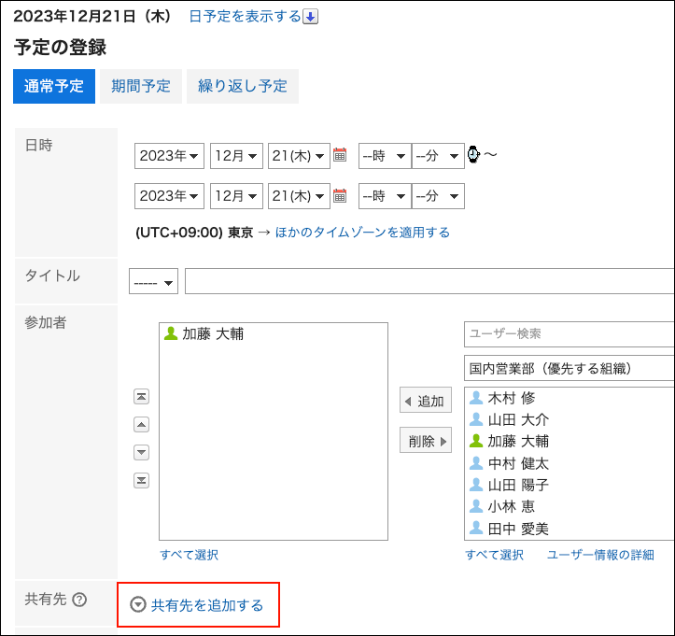675x636 pixels.
Task: Move participant to top of list
Action: pos(141,397)
